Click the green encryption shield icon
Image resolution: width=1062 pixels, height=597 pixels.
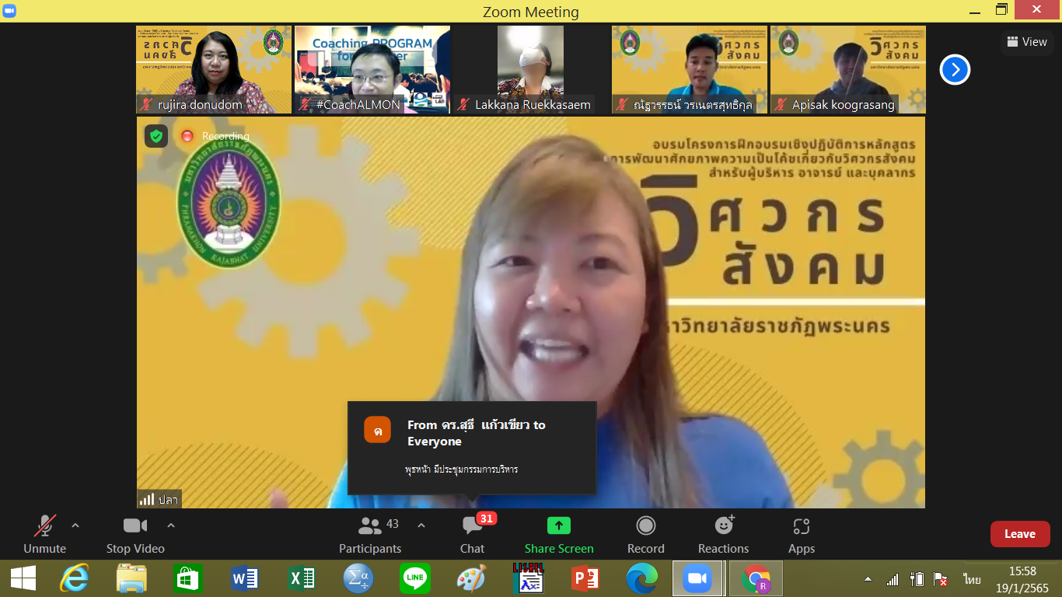[156, 136]
